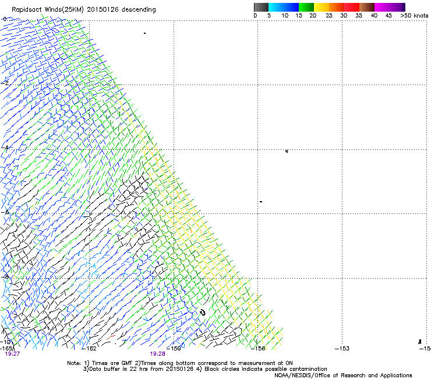This screenshot has height=379, width=431.
Task: Click the orange 25-30 knots legend segment
Action: pyautogui.click(x=337, y=7)
